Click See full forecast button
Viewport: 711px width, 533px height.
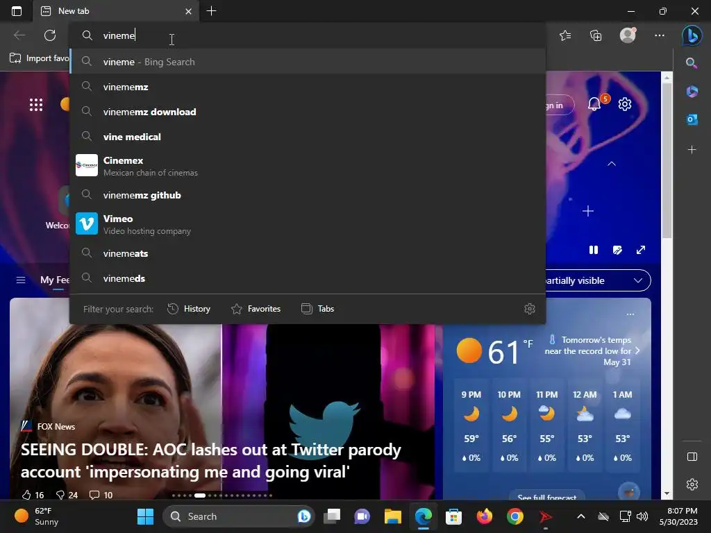(547, 497)
